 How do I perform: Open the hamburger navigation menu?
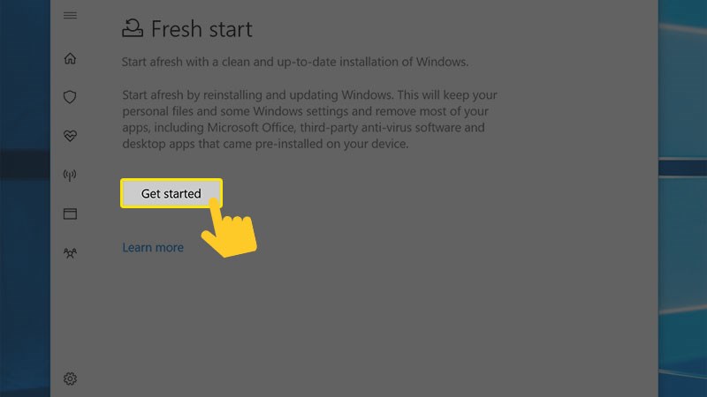coord(71,16)
